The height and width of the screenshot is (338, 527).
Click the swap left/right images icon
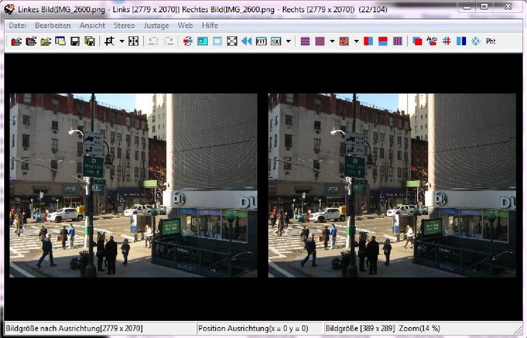pyautogui.click(x=188, y=41)
